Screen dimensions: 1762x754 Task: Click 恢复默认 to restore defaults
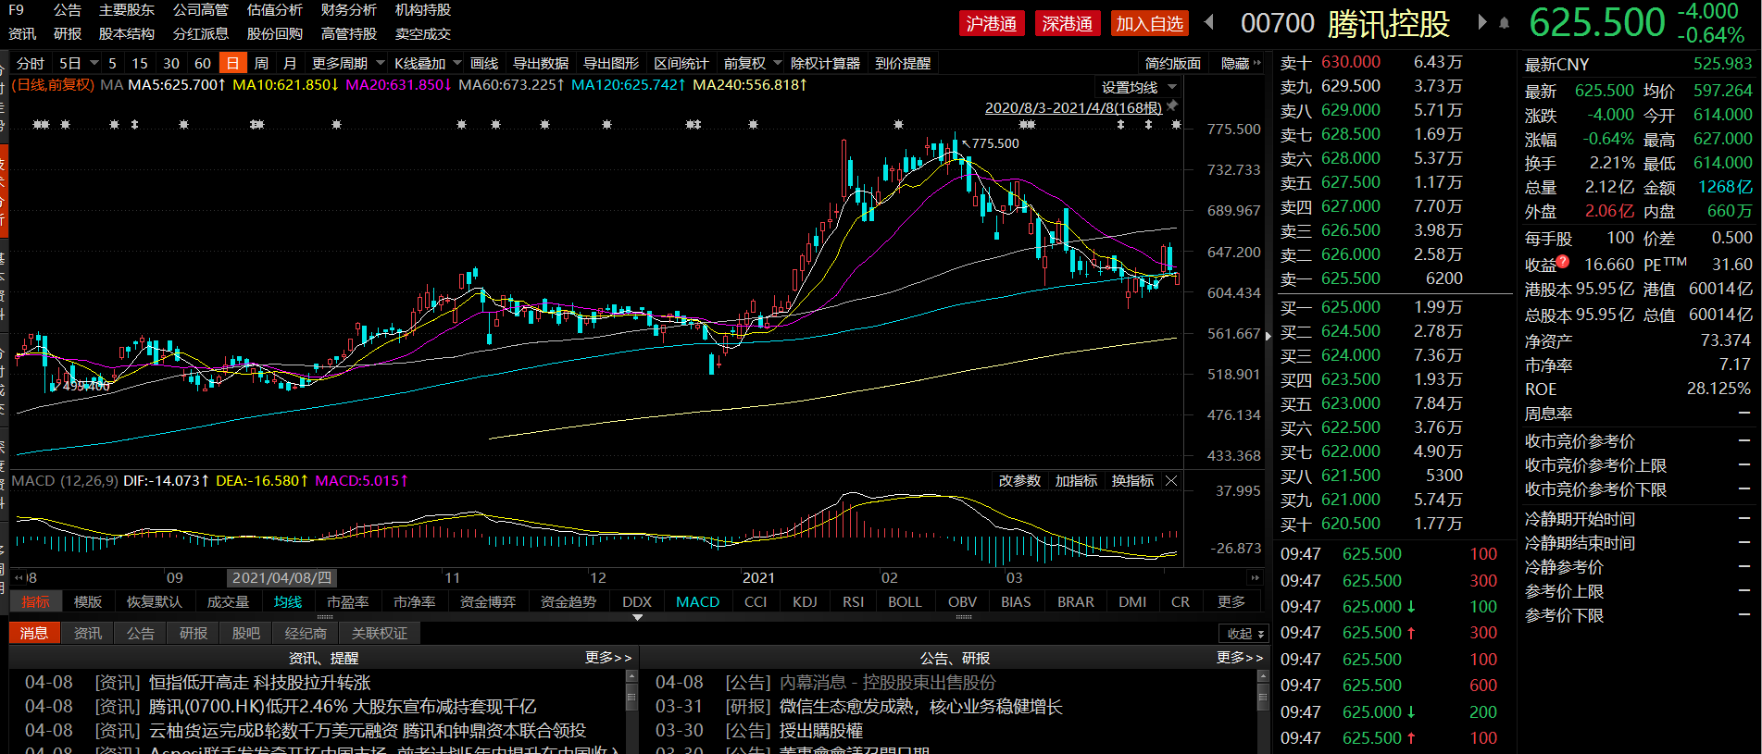tap(155, 601)
